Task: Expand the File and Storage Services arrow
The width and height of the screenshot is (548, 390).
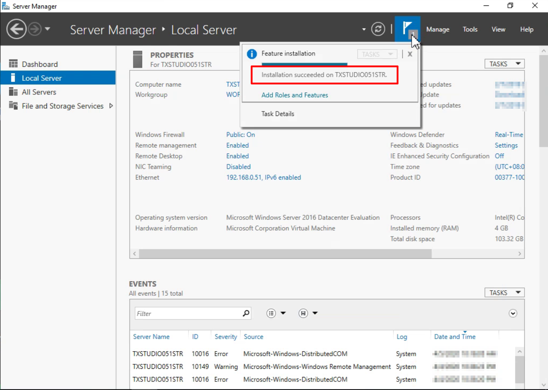Action: click(x=111, y=106)
